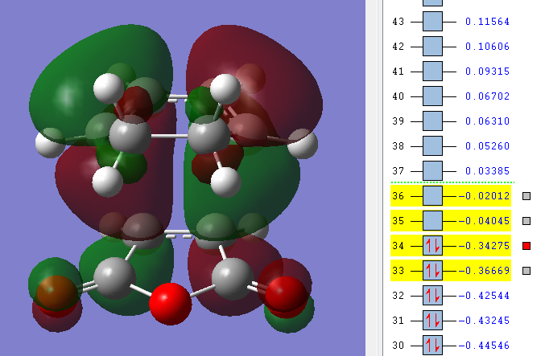This screenshot has width=545, height=356.
Task: Click energy value 0.10606
Action: pyautogui.click(x=487, y=47)
